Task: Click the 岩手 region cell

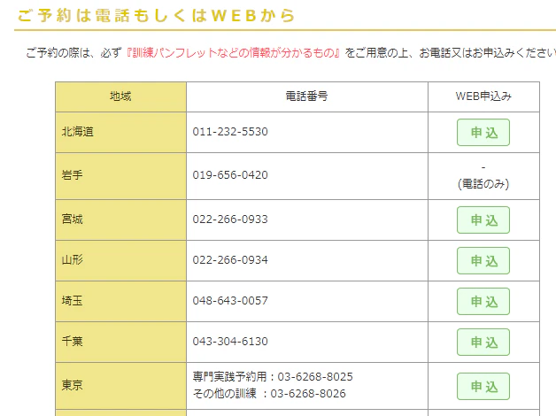Action: click(121, 176)
